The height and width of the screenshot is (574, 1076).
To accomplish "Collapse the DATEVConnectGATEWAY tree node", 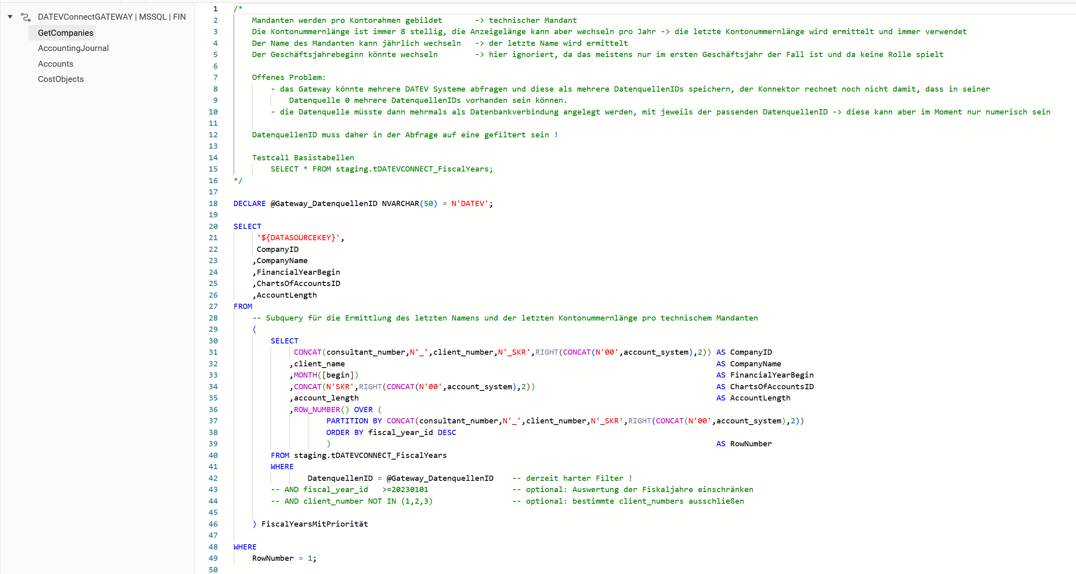I will point(10,17).
